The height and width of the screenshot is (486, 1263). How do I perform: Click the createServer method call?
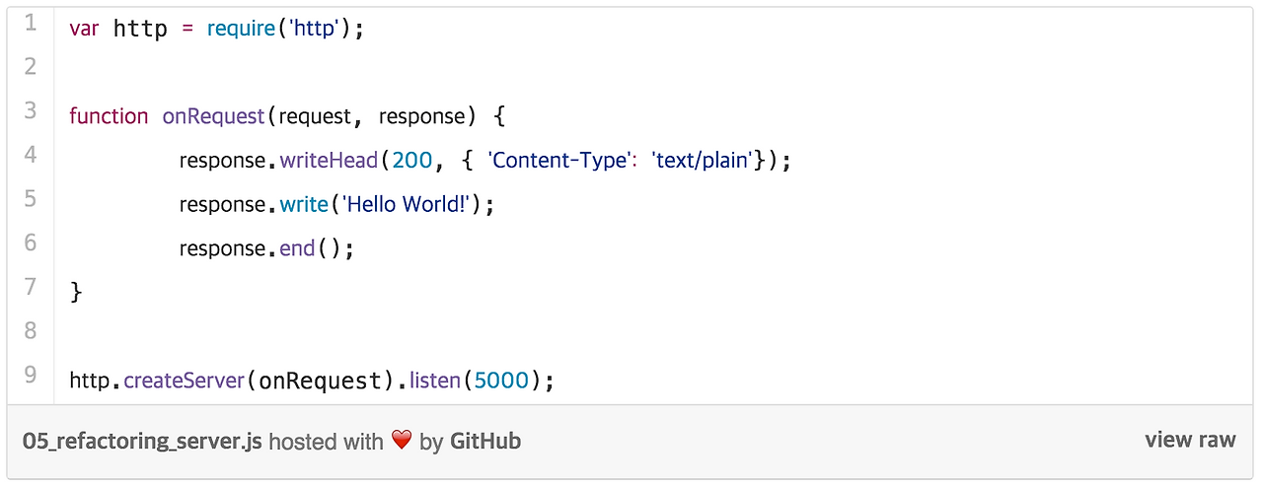185,380
